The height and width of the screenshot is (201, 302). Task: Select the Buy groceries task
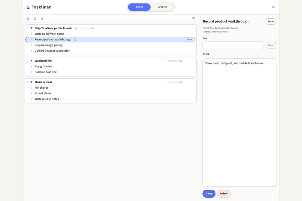43,66
